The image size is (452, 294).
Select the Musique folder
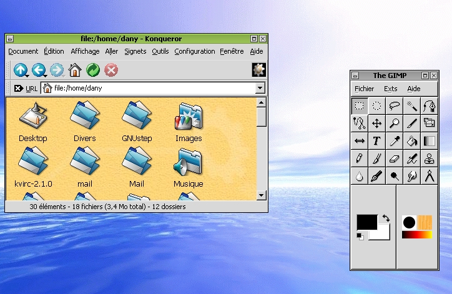point(189,167)
